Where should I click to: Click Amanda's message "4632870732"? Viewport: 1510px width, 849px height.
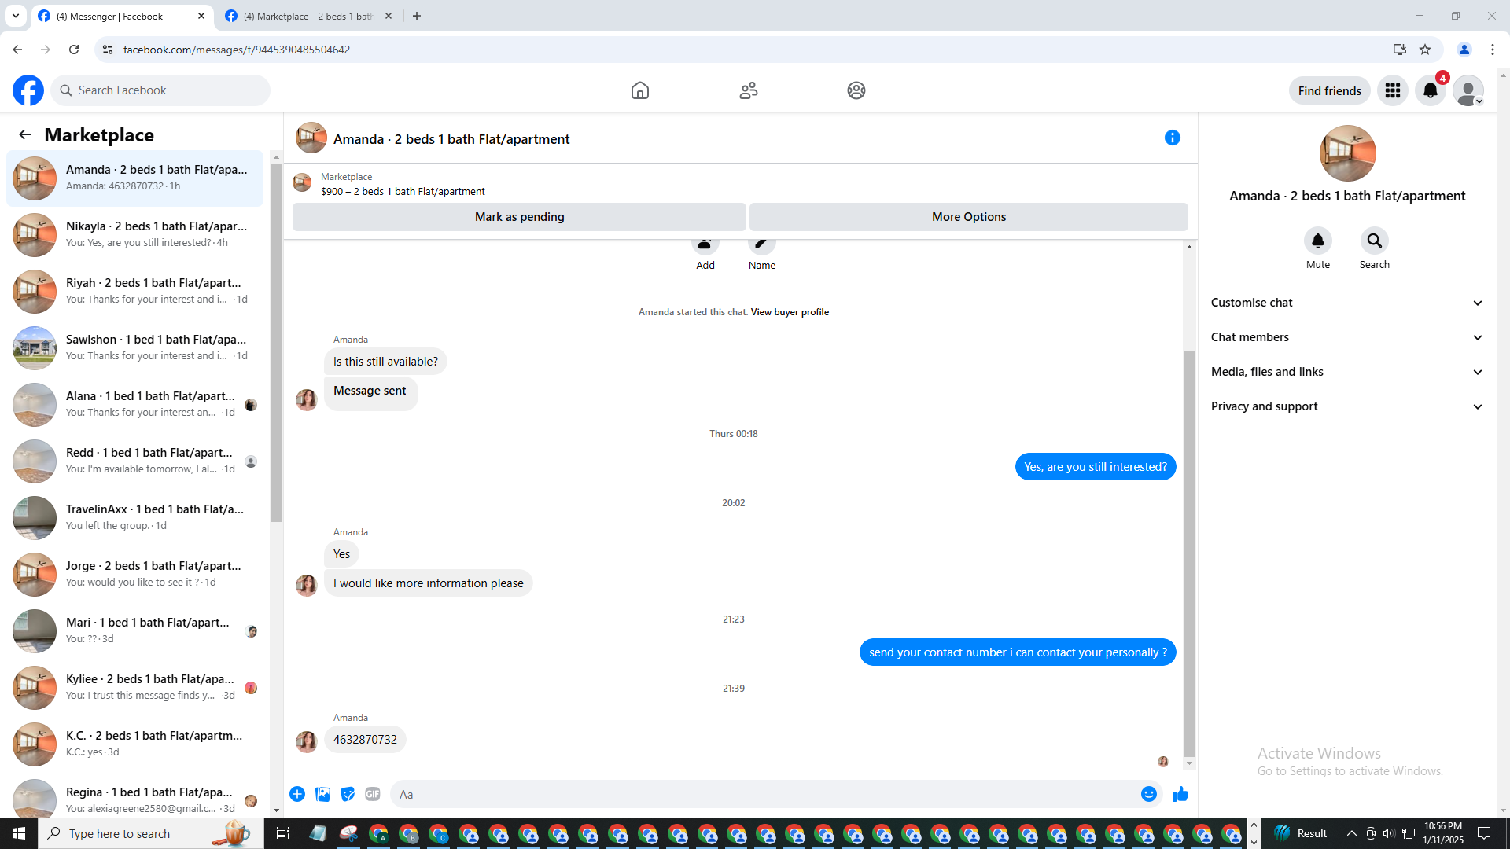coord(365,740)
